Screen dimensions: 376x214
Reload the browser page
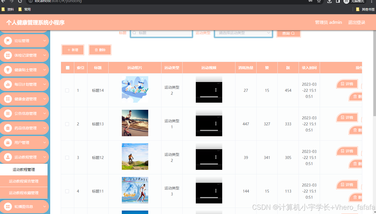[20, 1]
